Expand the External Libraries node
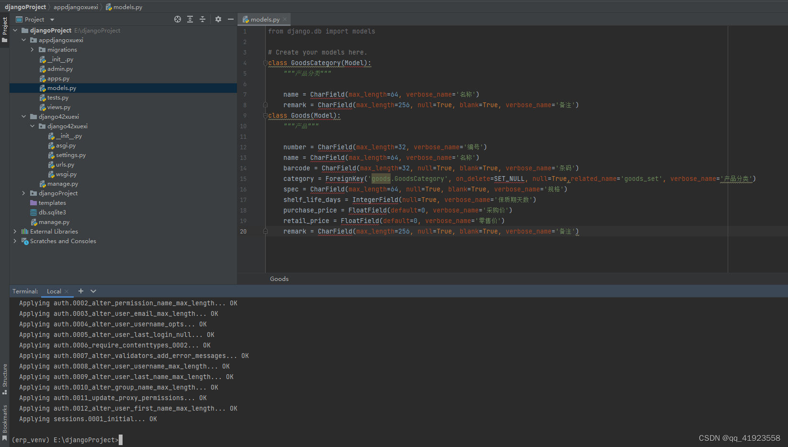 (15, 231)
